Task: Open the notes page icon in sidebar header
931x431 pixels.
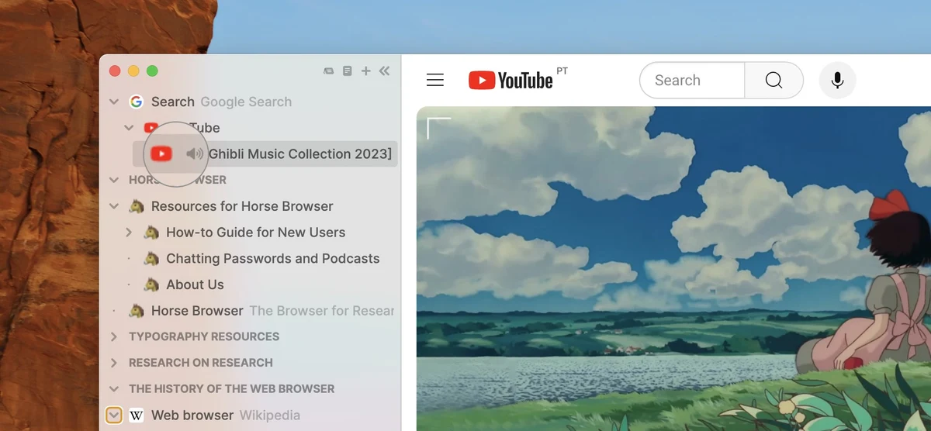Action: pyautogui.click(x=348, y=71)
